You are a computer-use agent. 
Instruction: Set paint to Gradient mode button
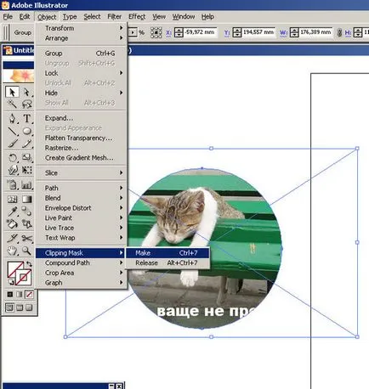(20, 295)
